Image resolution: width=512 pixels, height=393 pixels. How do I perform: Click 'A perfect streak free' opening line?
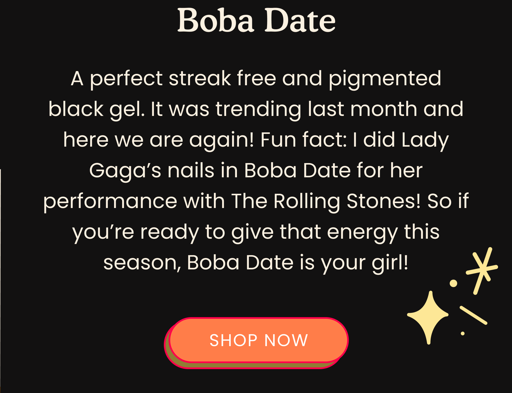pos(174,78)
